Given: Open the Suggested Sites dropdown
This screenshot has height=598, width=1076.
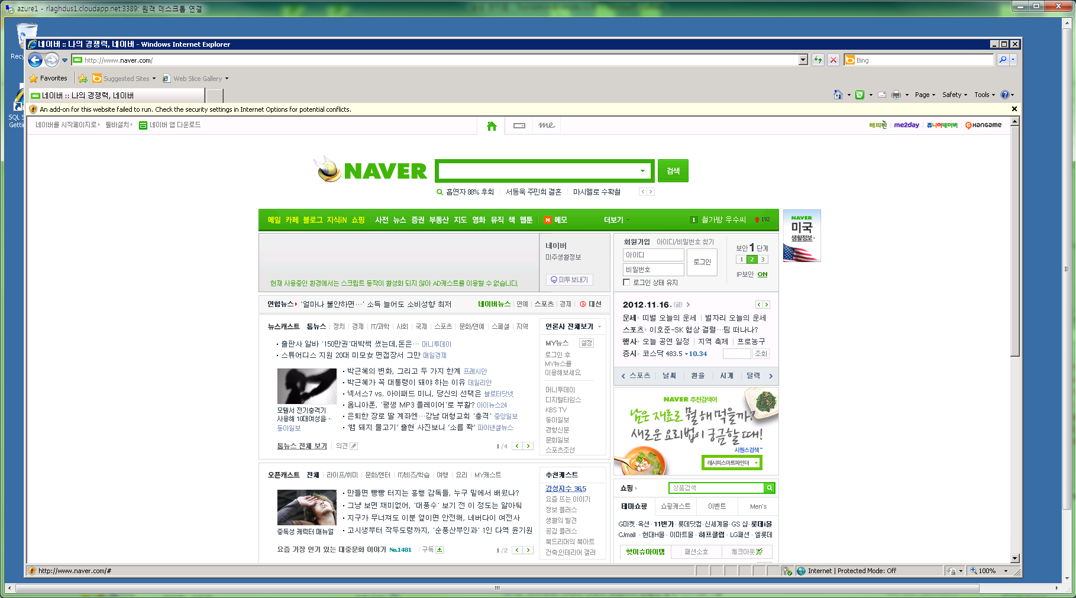Looking at the screenshot, I should (x=154, y=78).
